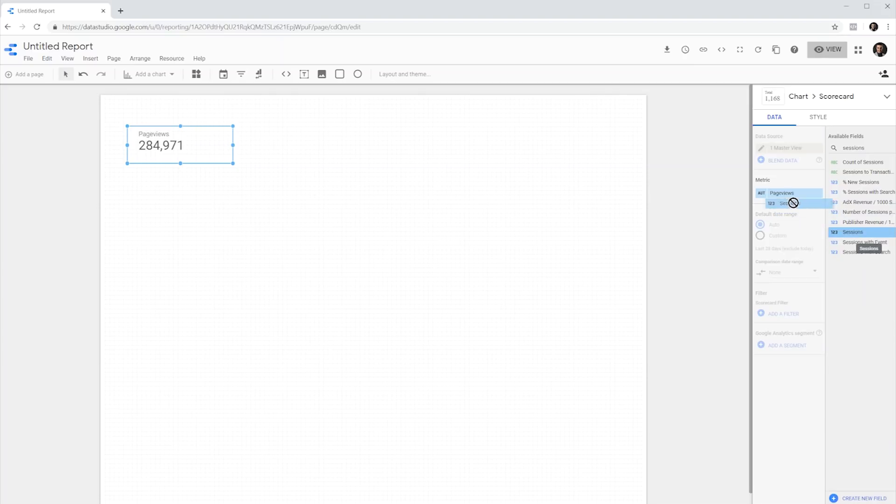This screenshot has width=896, height=504.
Task: Get the report shareable link
Action: click(703, 49)
